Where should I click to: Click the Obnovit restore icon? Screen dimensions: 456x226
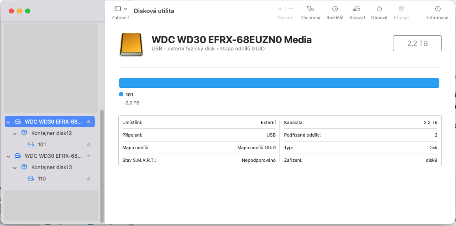(x=379, y=9)
